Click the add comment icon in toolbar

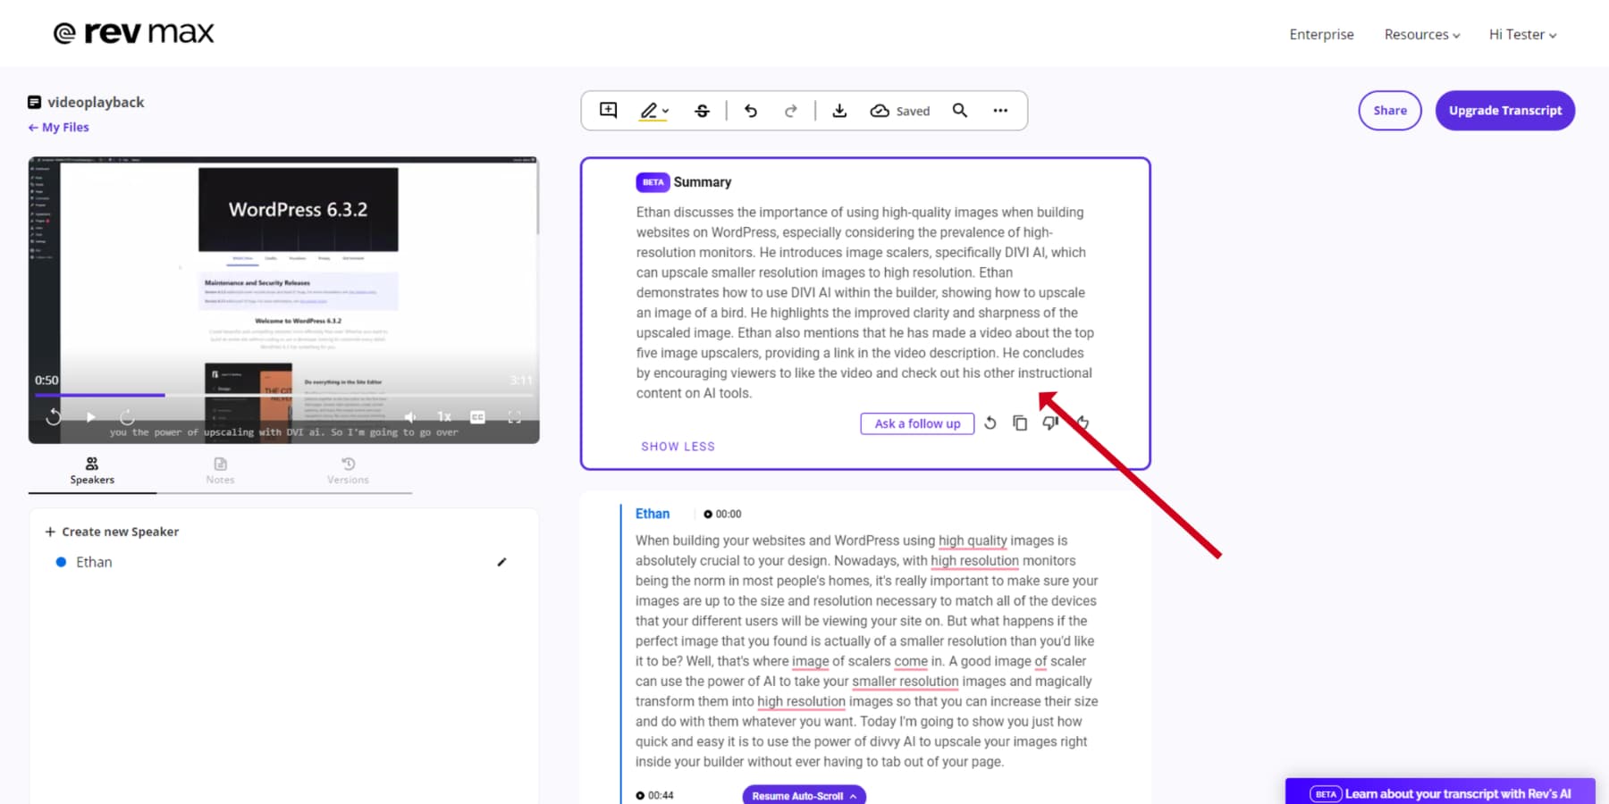tap(609, 110)
